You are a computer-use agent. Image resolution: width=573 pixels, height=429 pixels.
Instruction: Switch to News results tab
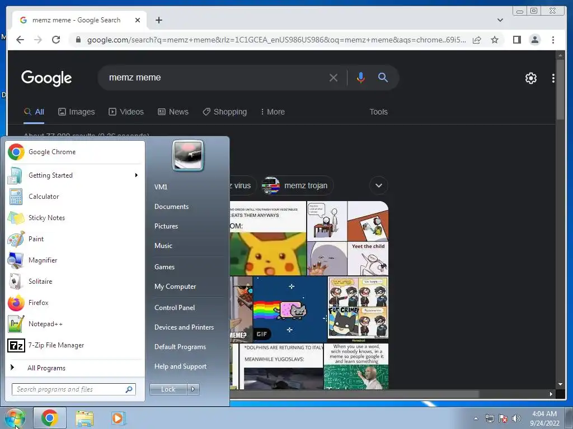(173, 112)
